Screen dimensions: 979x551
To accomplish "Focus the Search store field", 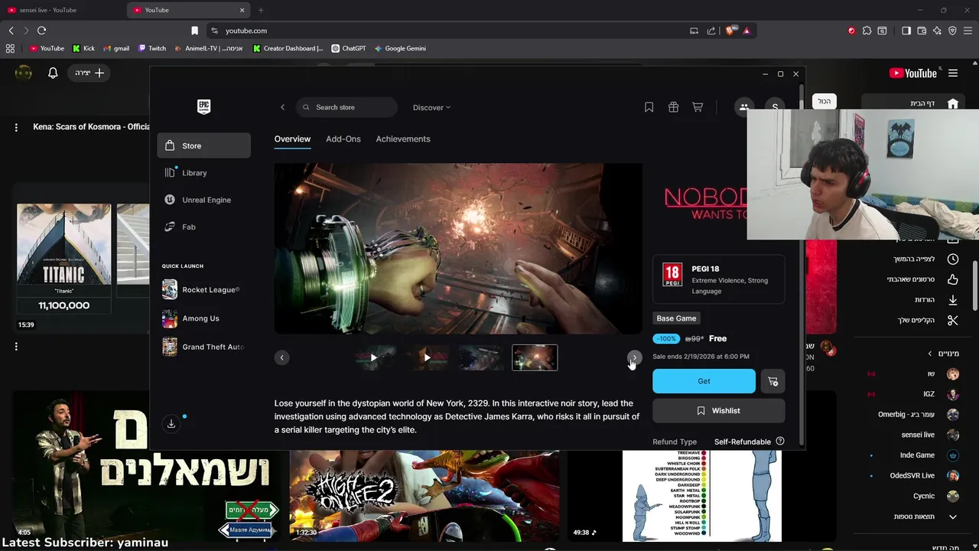I will click(346, 107).
